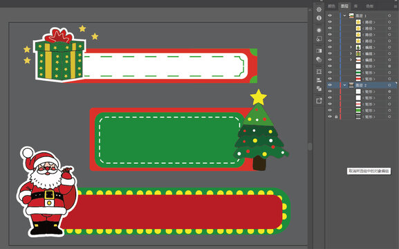Open the gear-shaped panel icon in dock
Viewport: 399px width, 249px height.
tap(319, 10)
